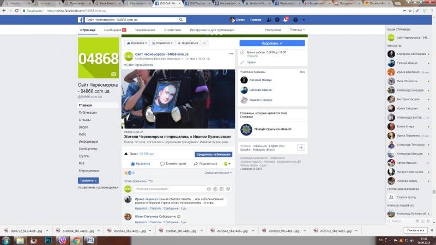Open the three-dot menu beside Поделиться button
The width and height of the screenshot is (436, 245).
pos(205,43)
